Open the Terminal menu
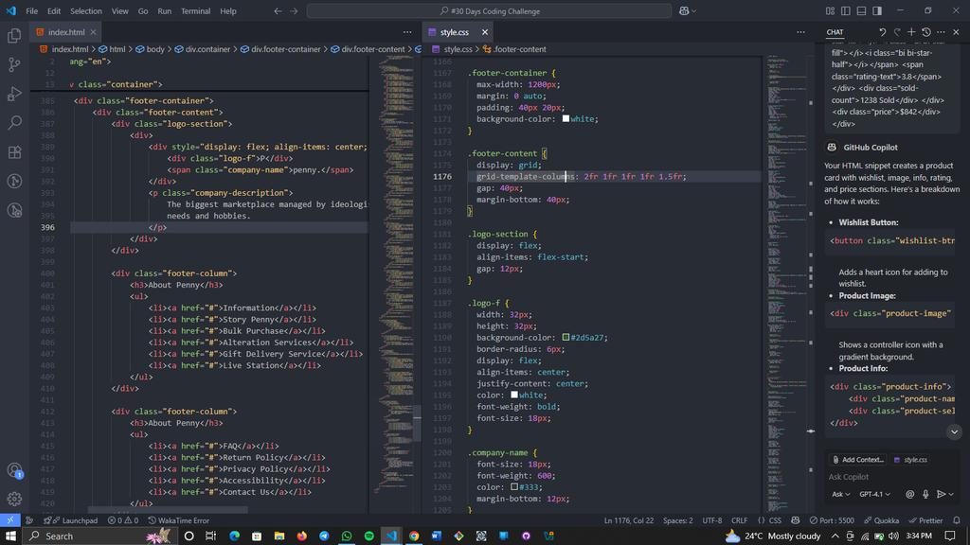970x545 pixels. click(194, 11)
